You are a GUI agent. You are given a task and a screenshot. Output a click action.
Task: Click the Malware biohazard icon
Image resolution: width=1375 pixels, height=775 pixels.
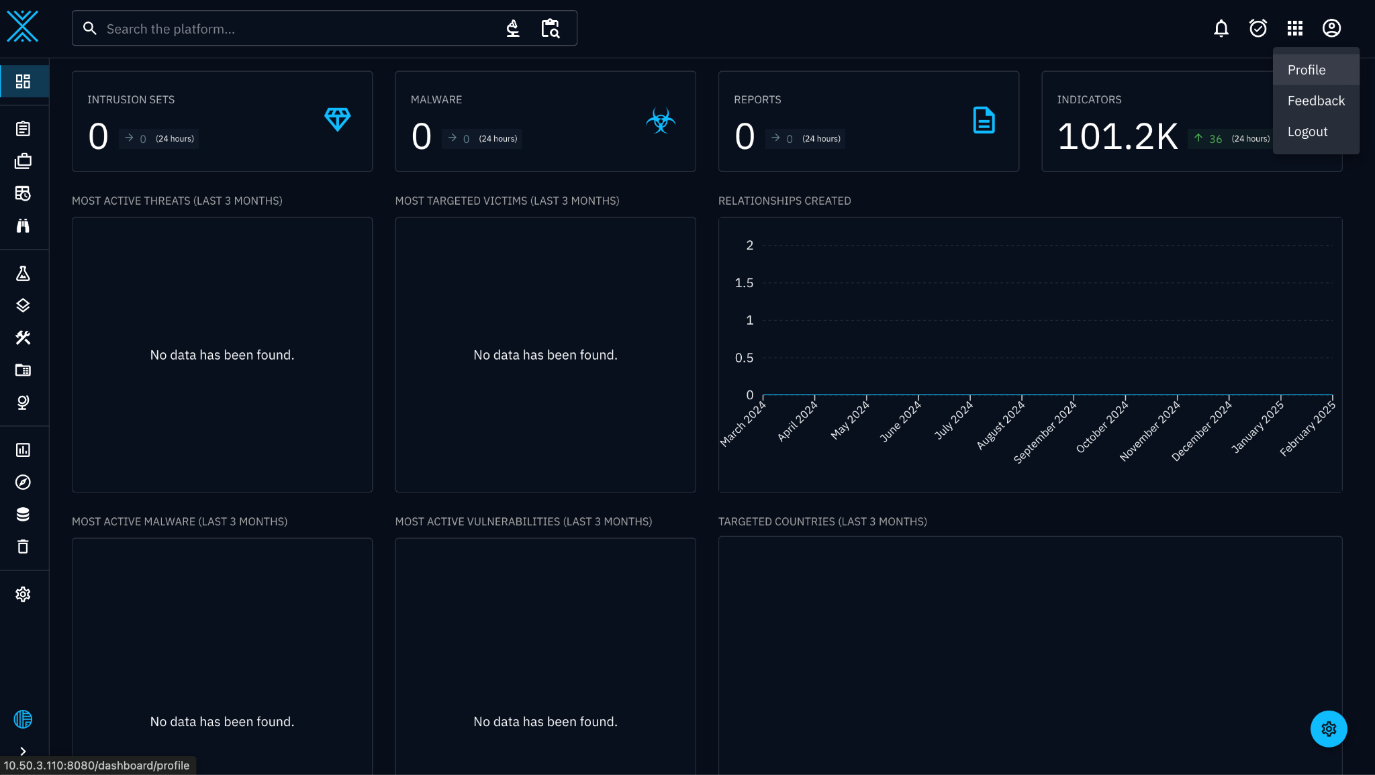[x=661, y=121]
